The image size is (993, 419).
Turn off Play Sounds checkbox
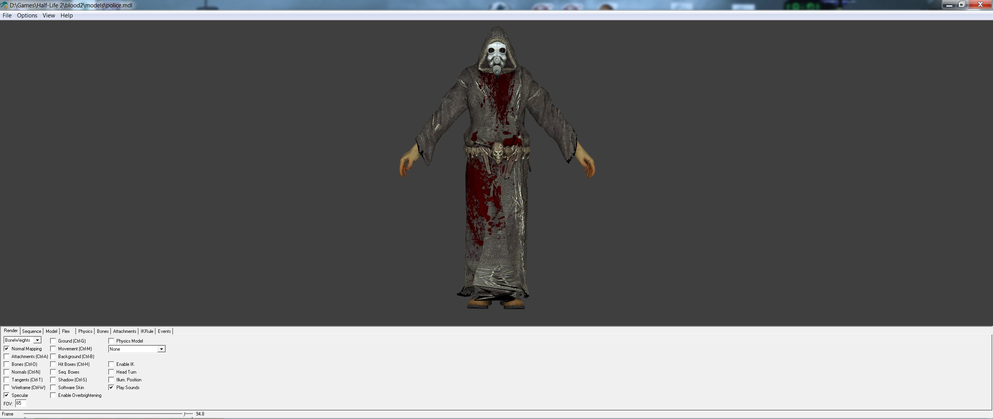111,387
